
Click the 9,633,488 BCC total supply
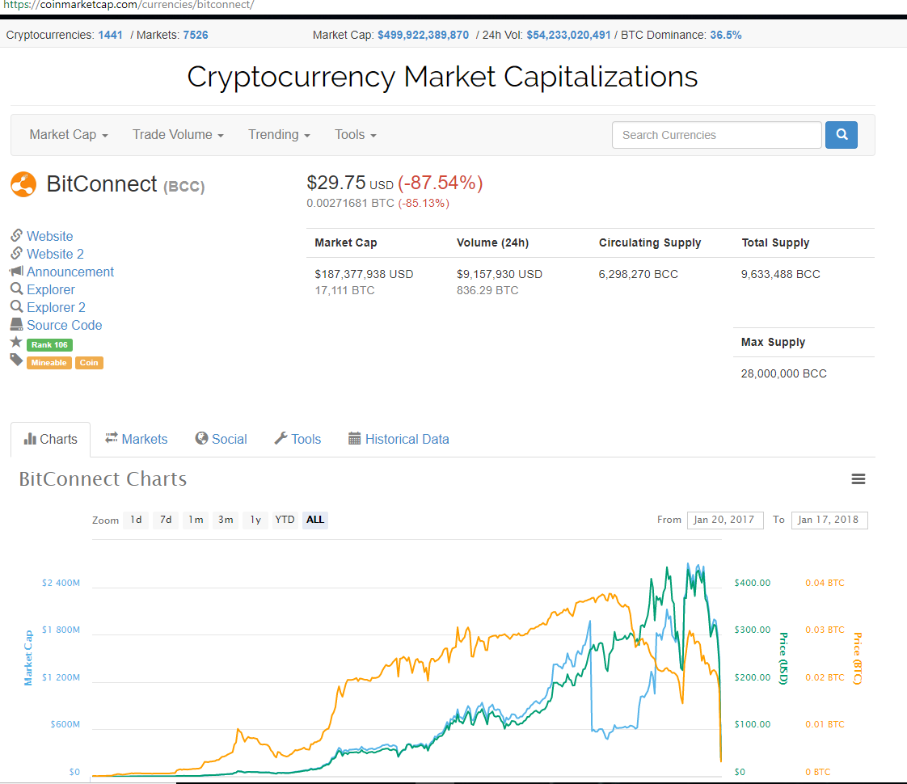(x=781, y=275)
